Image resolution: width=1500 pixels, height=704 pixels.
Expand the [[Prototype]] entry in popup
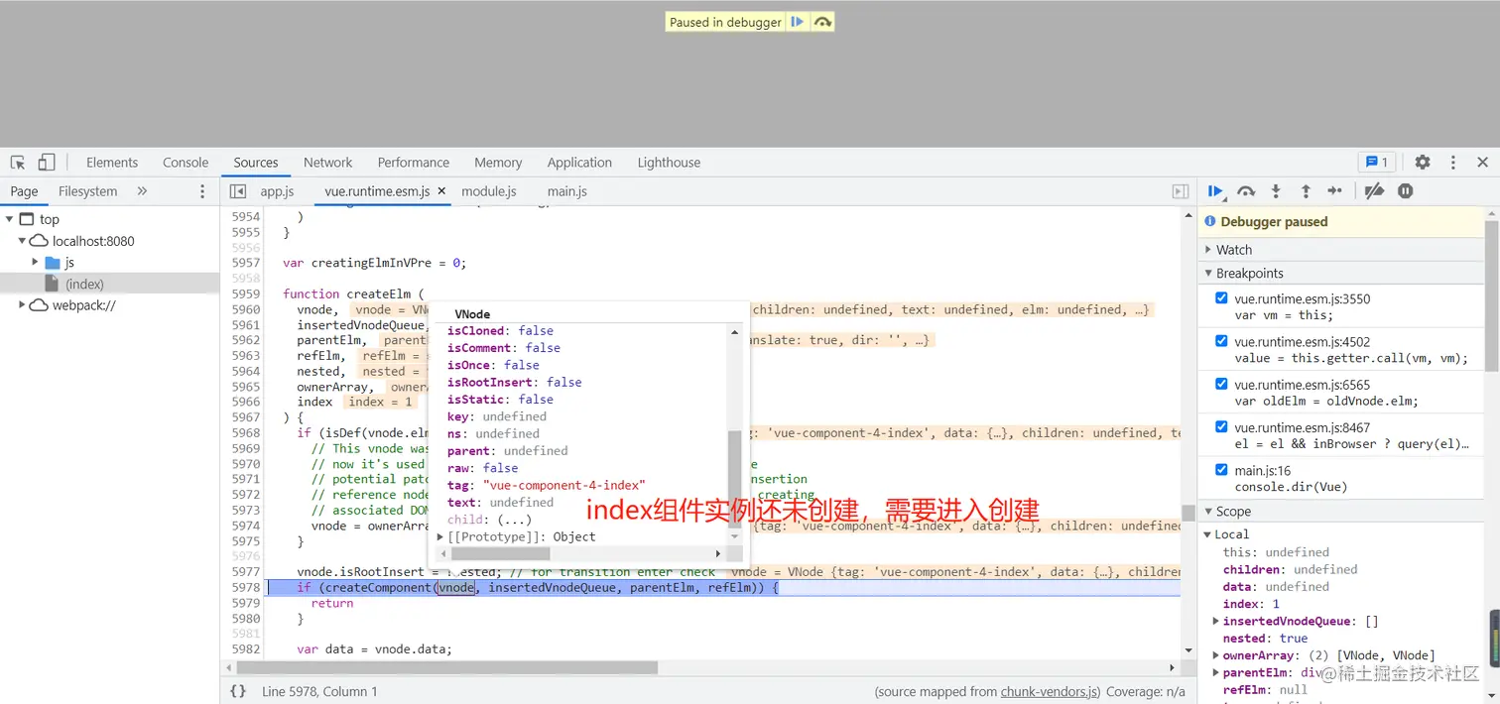(x=440, y=536)
